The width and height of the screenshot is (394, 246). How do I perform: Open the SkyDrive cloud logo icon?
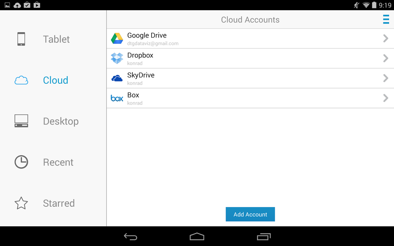[117, 78]
